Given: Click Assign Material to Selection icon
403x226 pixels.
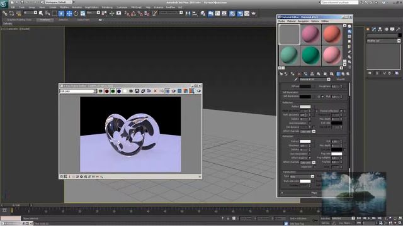Looking at the screenshot, I should [292, 74].
